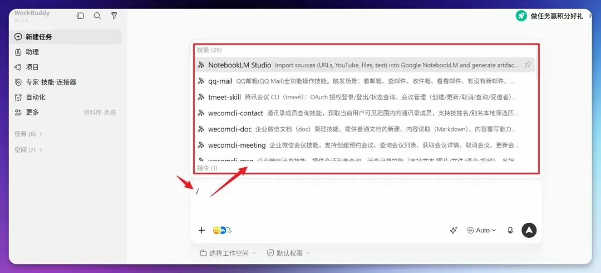Click the skill icon beside wecomcli-meeting

200,146
